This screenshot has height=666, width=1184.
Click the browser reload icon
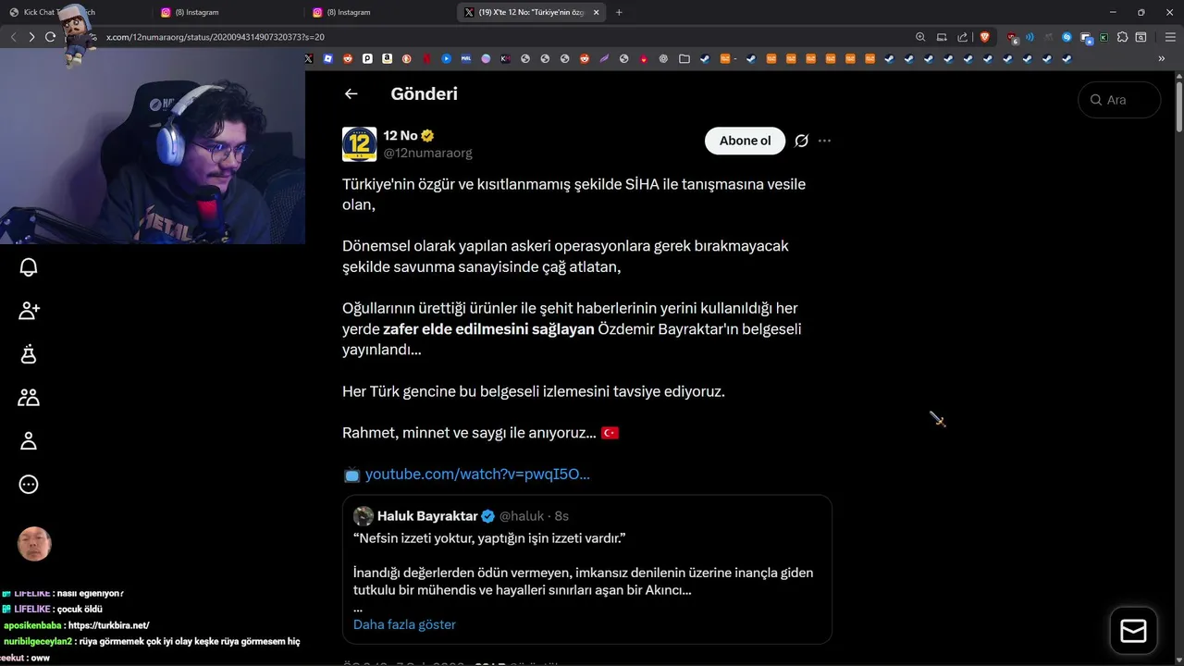(50, 37)
